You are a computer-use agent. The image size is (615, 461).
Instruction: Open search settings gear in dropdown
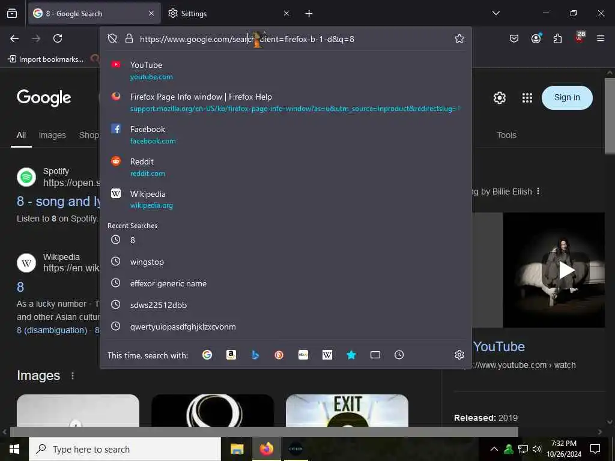tap(459, 355)
